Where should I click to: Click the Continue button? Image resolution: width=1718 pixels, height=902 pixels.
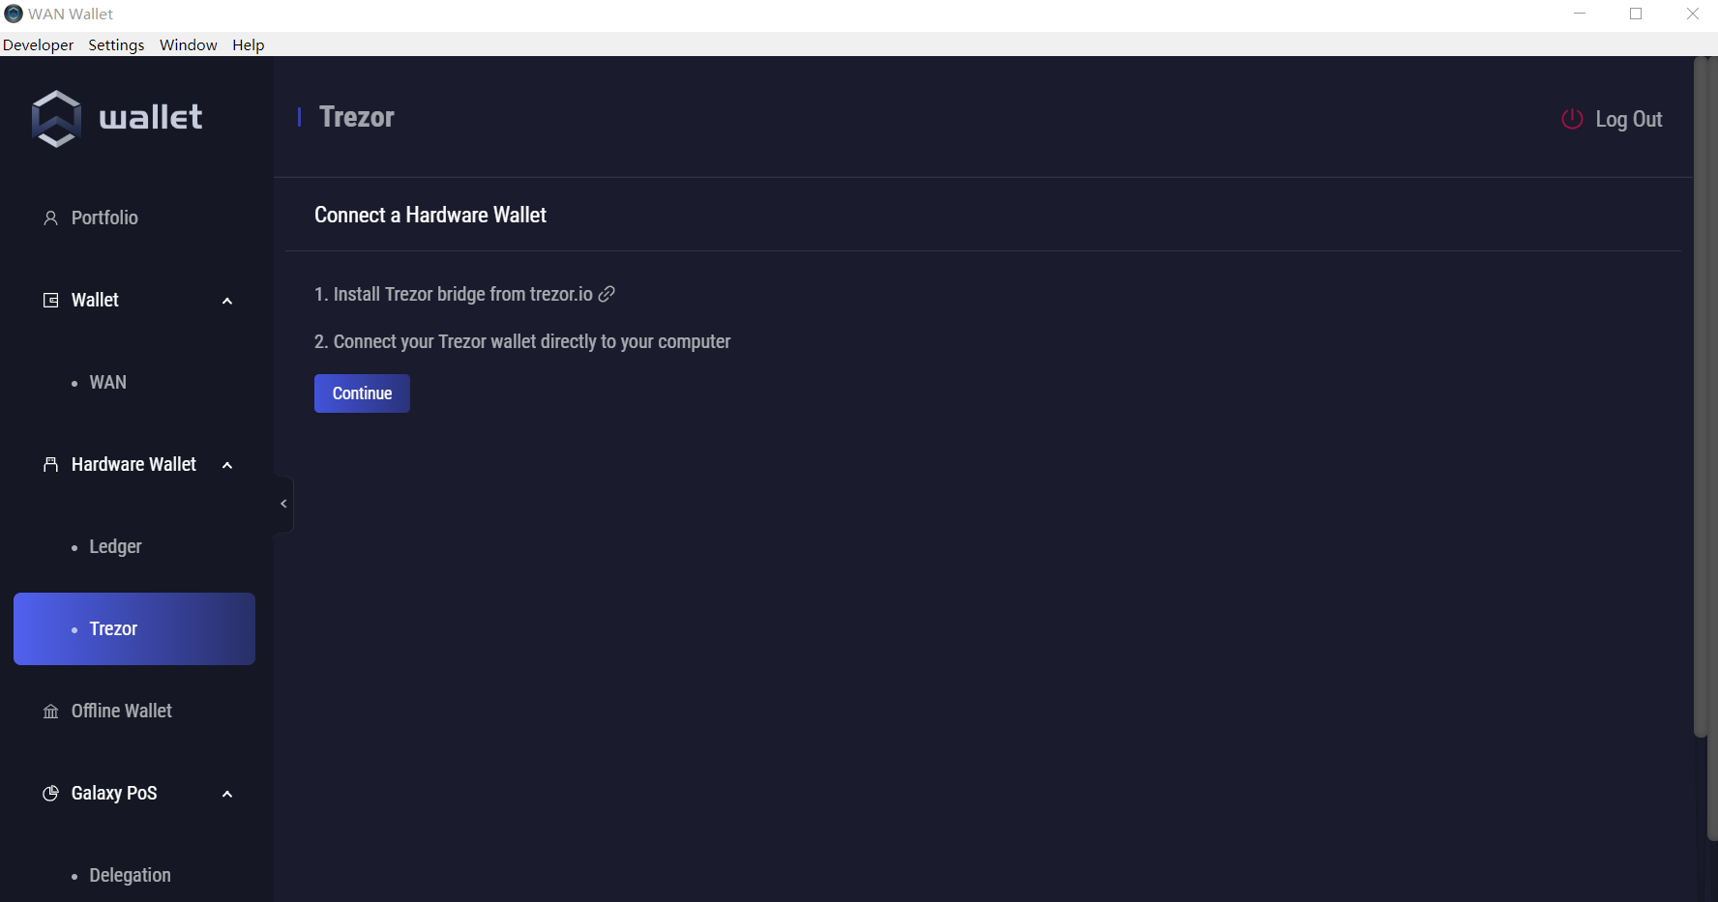pyautogui.click(x=362, y=393)
